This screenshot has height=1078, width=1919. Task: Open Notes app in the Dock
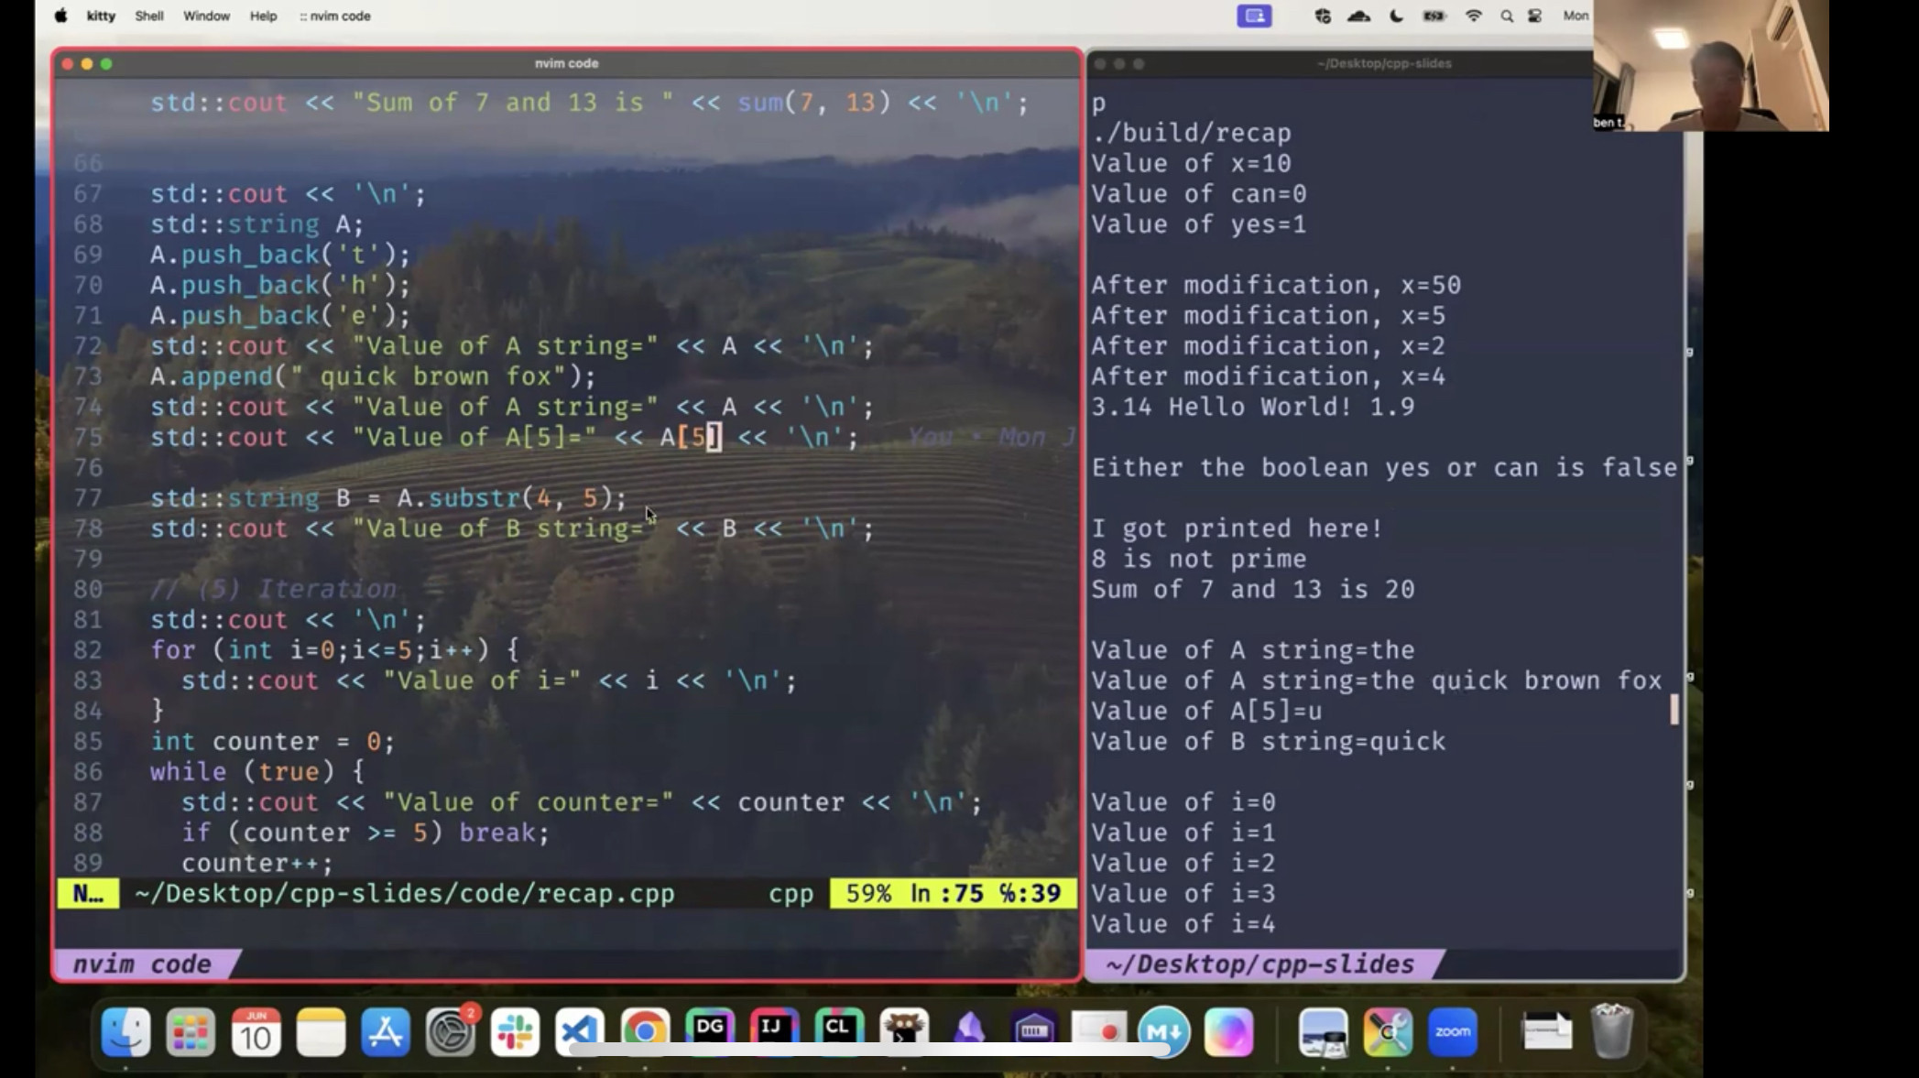tap(321, 1032)
